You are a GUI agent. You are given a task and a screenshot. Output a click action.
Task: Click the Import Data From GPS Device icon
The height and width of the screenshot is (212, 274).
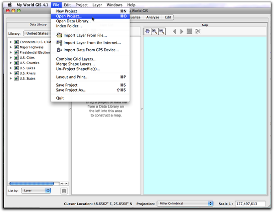[x=59, y=50]
